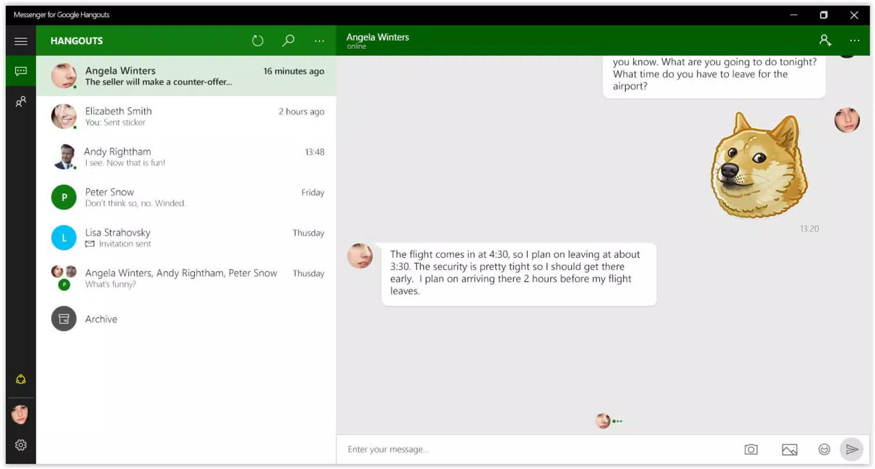Click the flight comes in at 4:30 message
The height and width of the screenshot is (469, 875).
point(519,273)
